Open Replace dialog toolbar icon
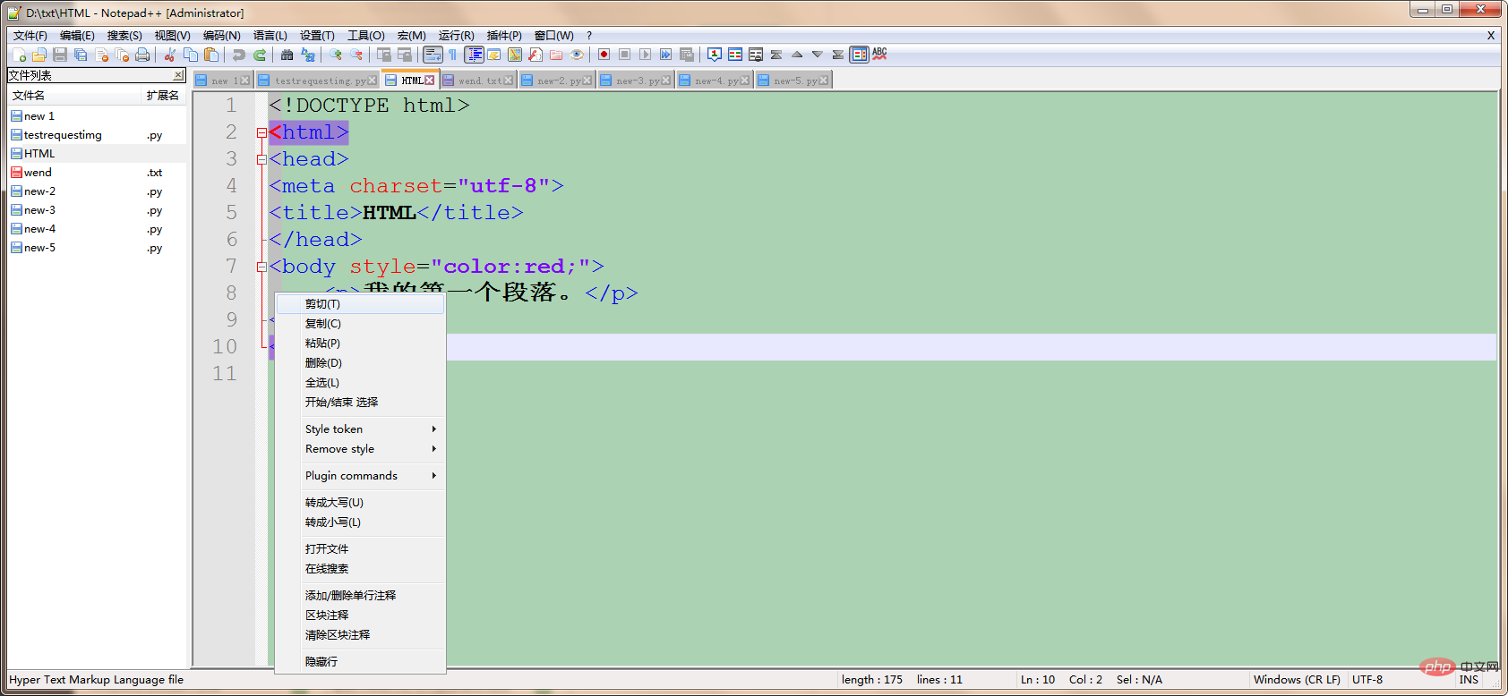This screenshot has height=696, width=1508. (307, 55)
